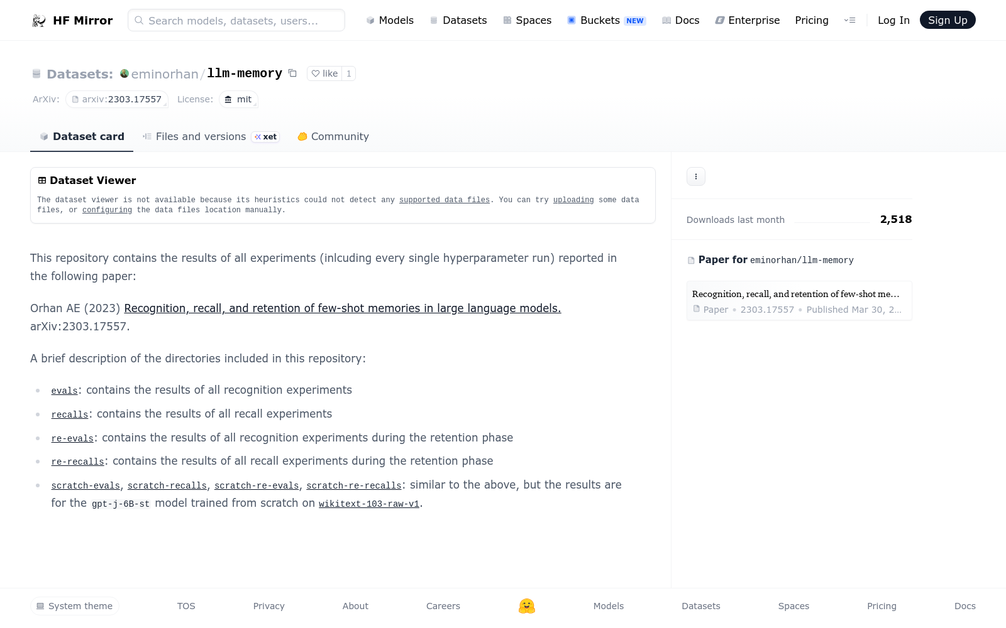Open the scratch-re-recalls directory link
This screenshot has height=628, width=1006.
click(x=354, y=485)
